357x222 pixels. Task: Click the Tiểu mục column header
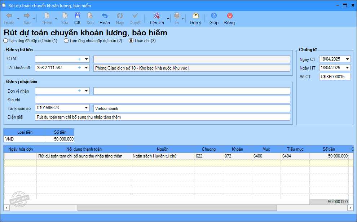[295, 149]
